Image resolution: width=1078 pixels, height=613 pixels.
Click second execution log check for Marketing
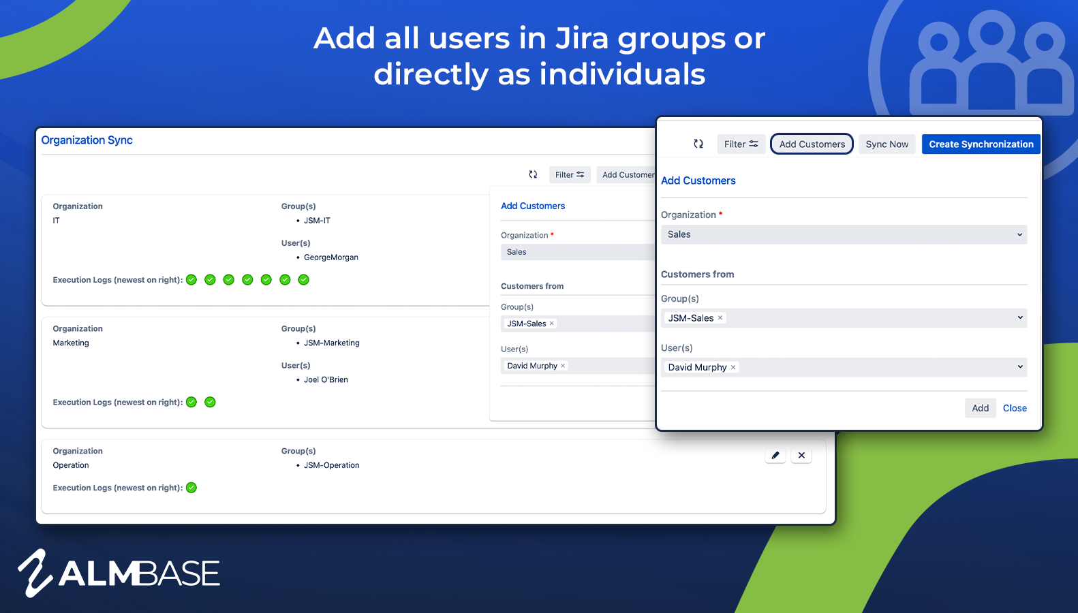point(210,402)
